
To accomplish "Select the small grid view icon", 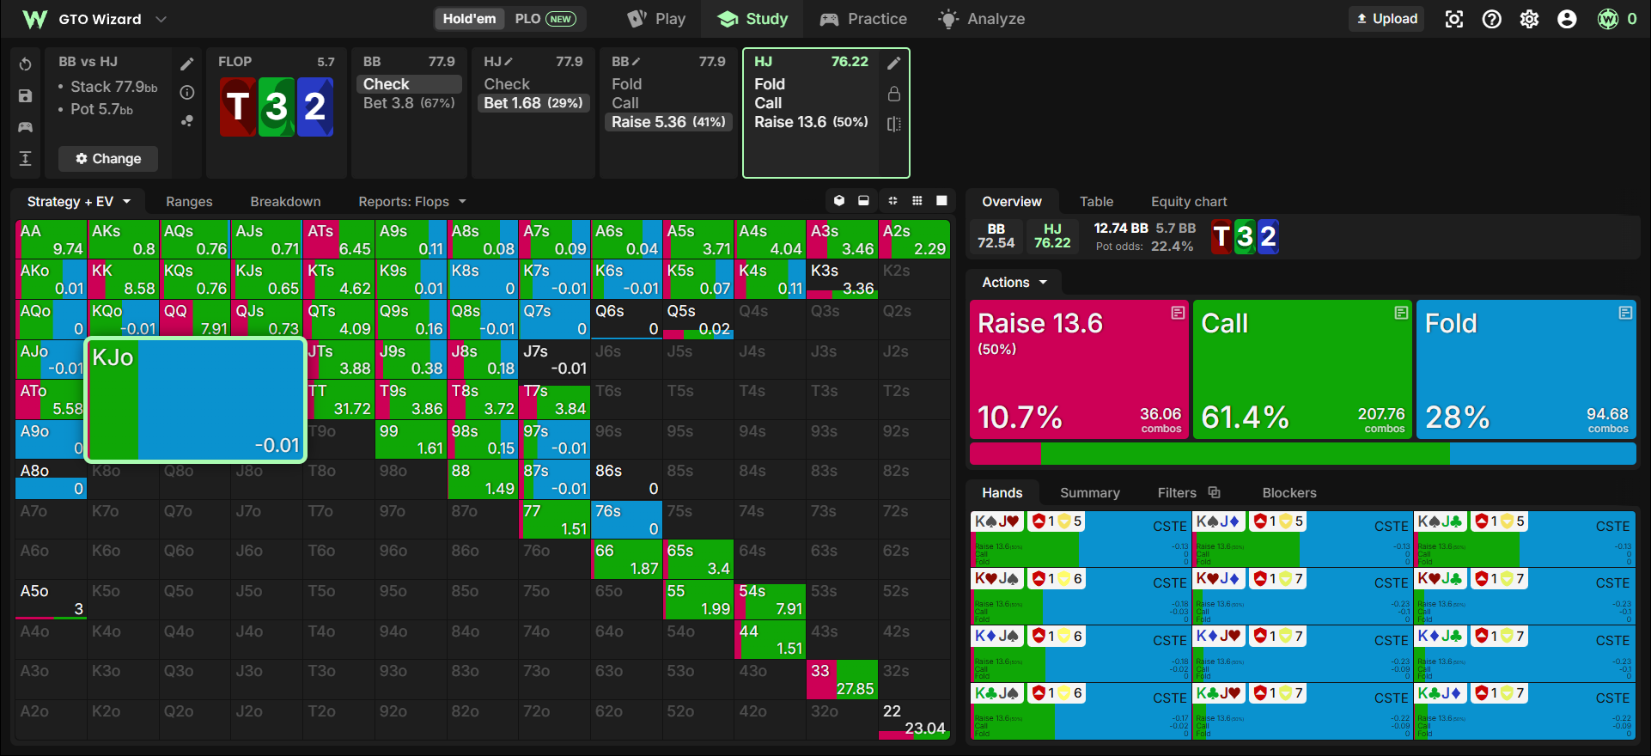I will [917, 201].
